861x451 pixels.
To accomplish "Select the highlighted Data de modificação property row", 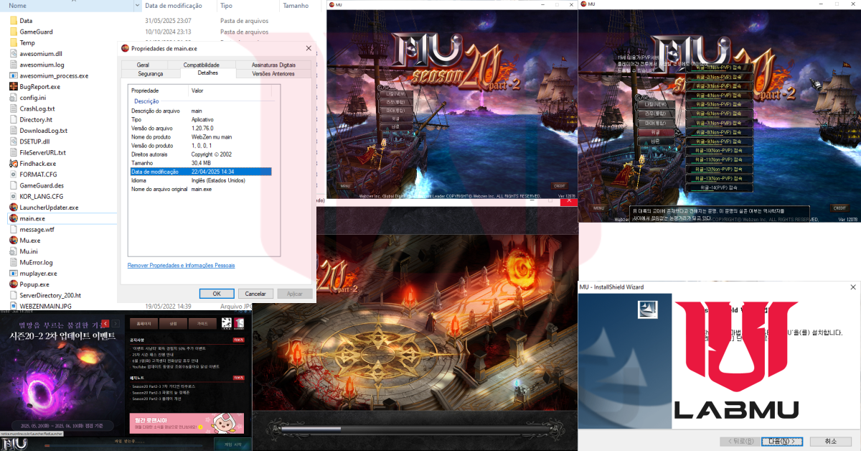I will (x=200, y=172).
